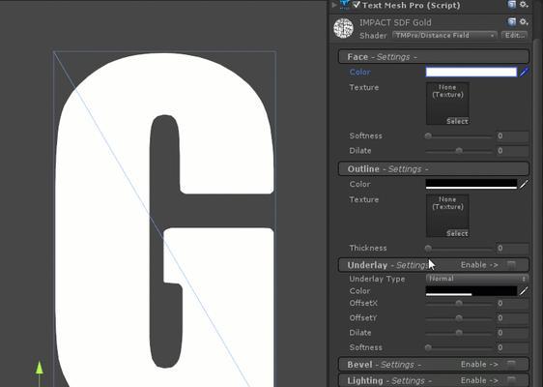This screenshot has height=387, width=543.
Task: Collapse the Text Mesh Pro component foldout arrow
Action: coord(334,5)
